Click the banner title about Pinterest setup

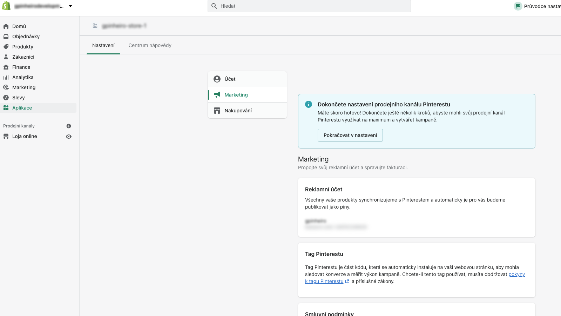pyautogui.click(x=384, y=104)
